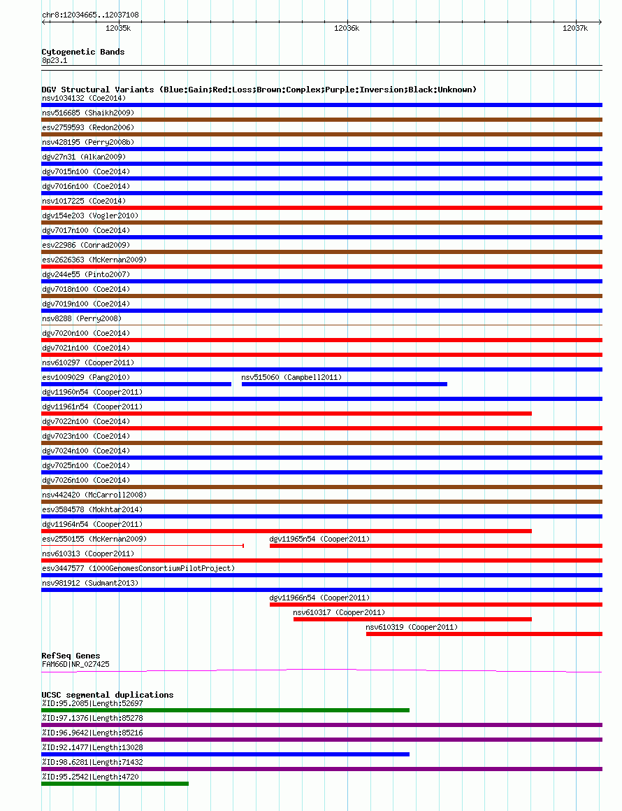
Task: Select dgv7021n100 (Coe2014) label
Action: click(x=86, y=348)
